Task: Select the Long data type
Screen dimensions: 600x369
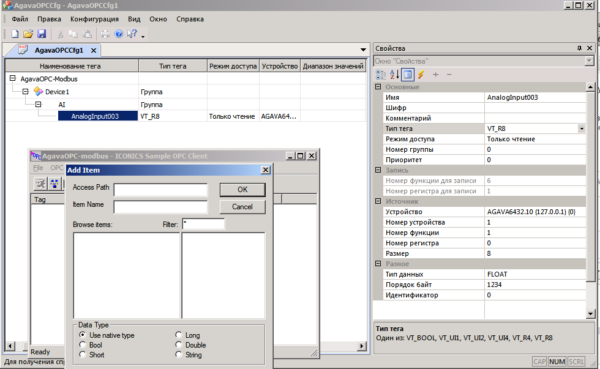Action: coord(179,335)
